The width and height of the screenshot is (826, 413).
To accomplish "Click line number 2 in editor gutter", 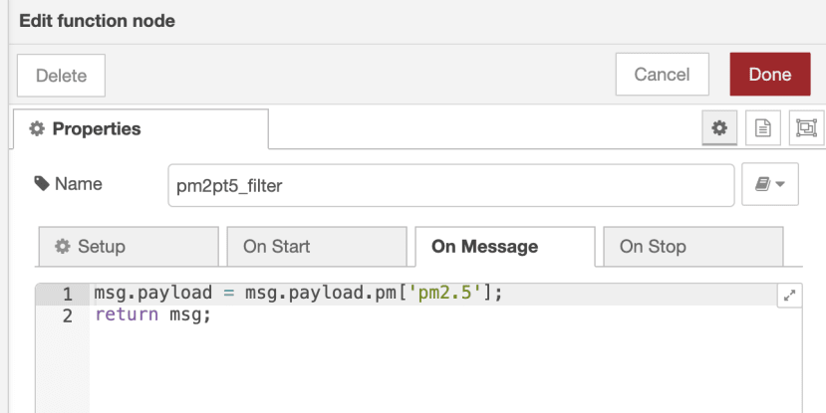I will (x=68, y=316).
